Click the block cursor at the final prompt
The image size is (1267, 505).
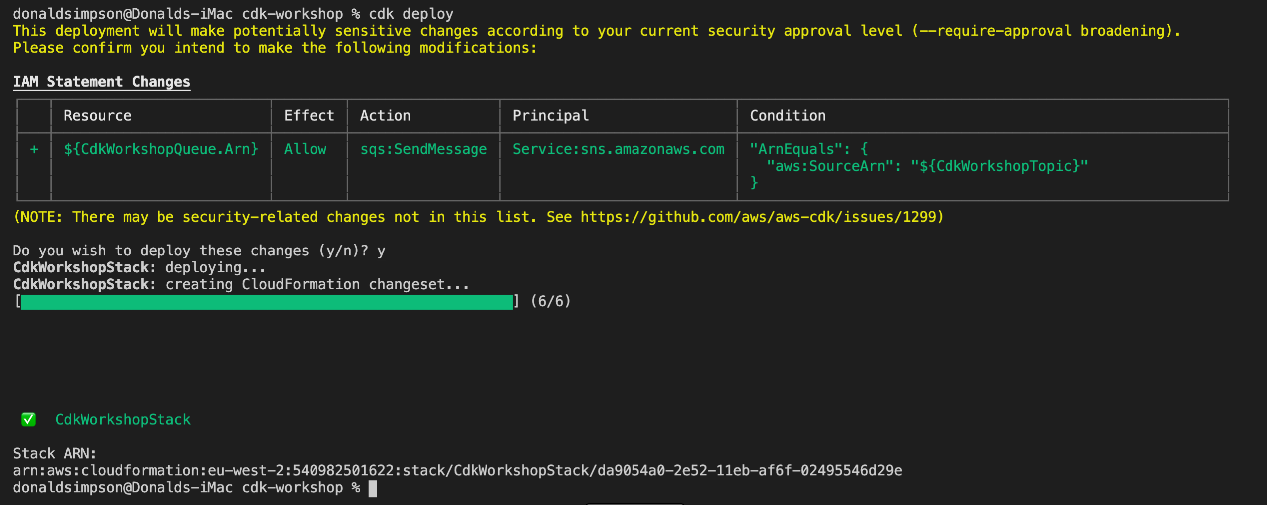point(373,489)
